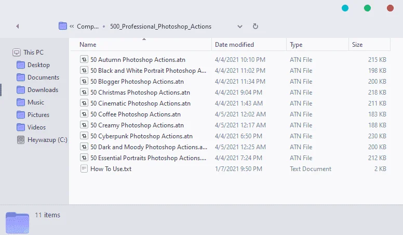The width and height of the screenshot is (403, 235).
Task: Click the This PC computer icon
Action: pos(17,53)
